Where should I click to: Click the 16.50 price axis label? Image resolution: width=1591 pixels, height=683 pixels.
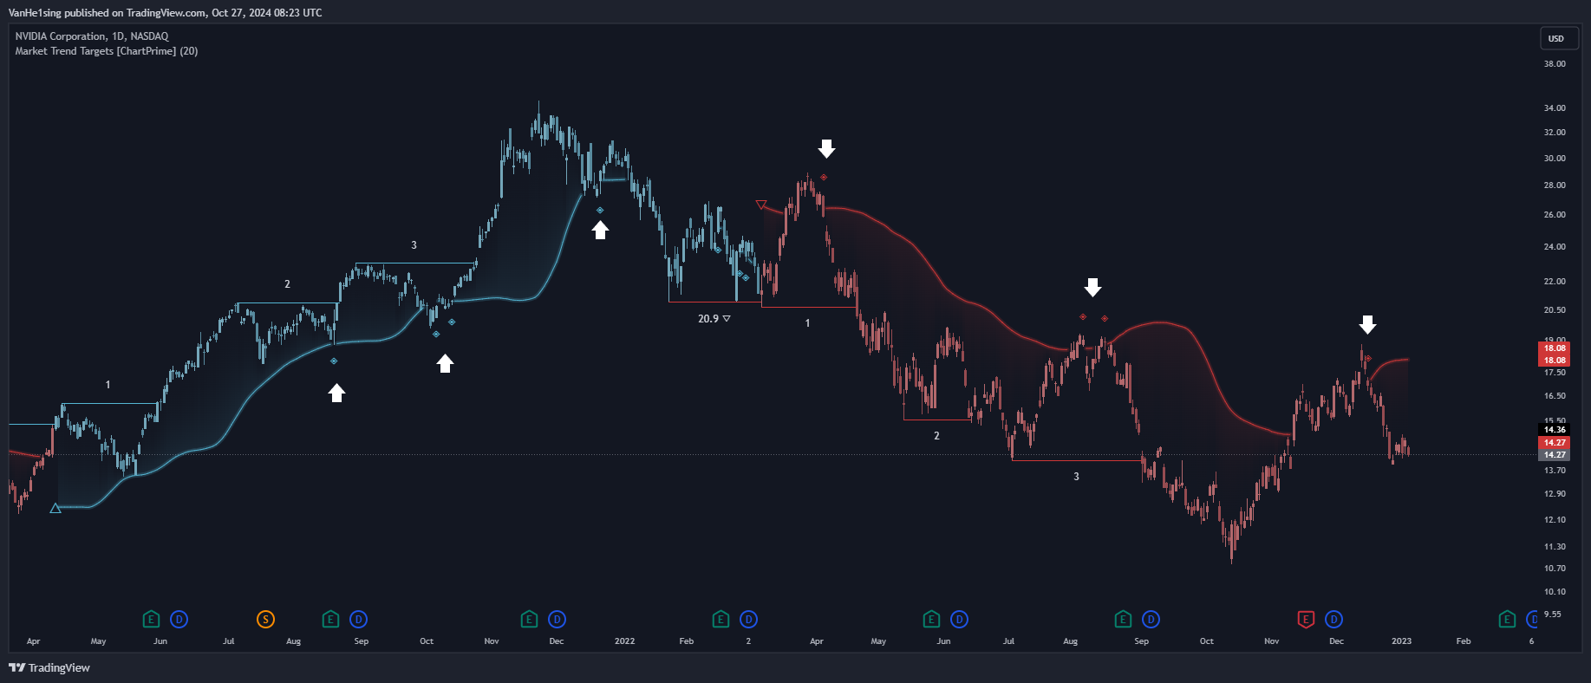[x=1555, y=396]
